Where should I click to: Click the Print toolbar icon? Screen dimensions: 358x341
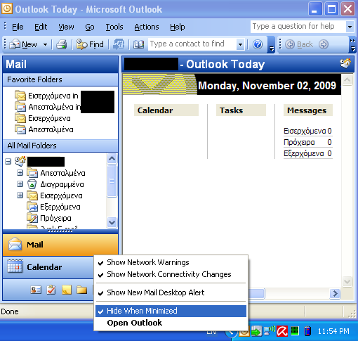click(62, 44)
